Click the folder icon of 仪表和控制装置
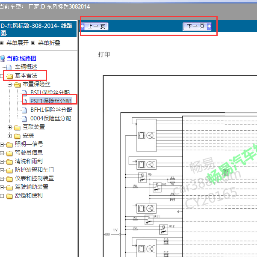The image size is (257, 257). 9,179
